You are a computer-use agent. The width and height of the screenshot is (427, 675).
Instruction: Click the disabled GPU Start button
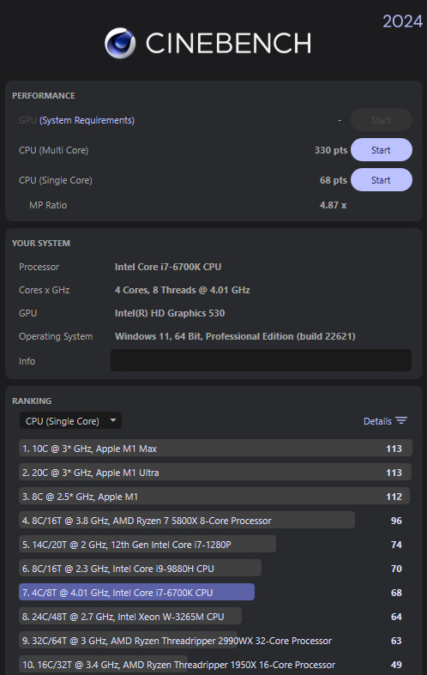click(382, 120)
